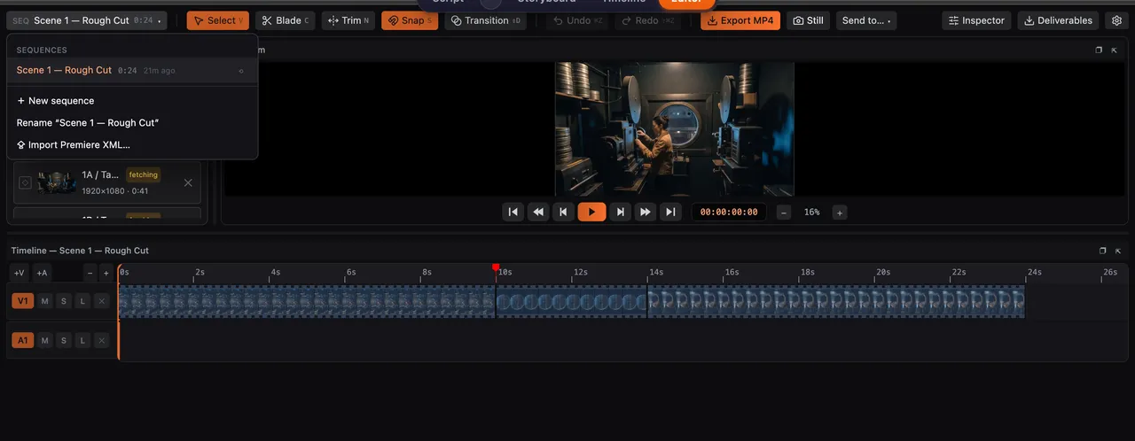Lock the V1 track
Image resolution: width=1135 pixels, height=441 pixels.
[x=82, y=301]
